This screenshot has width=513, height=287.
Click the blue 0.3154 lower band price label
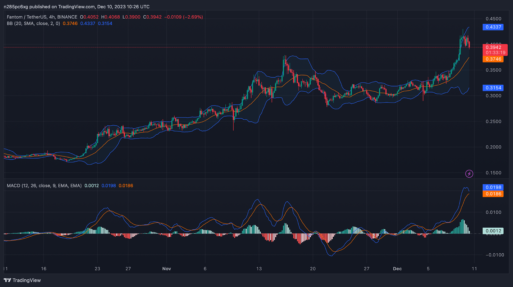click(493, 88)
